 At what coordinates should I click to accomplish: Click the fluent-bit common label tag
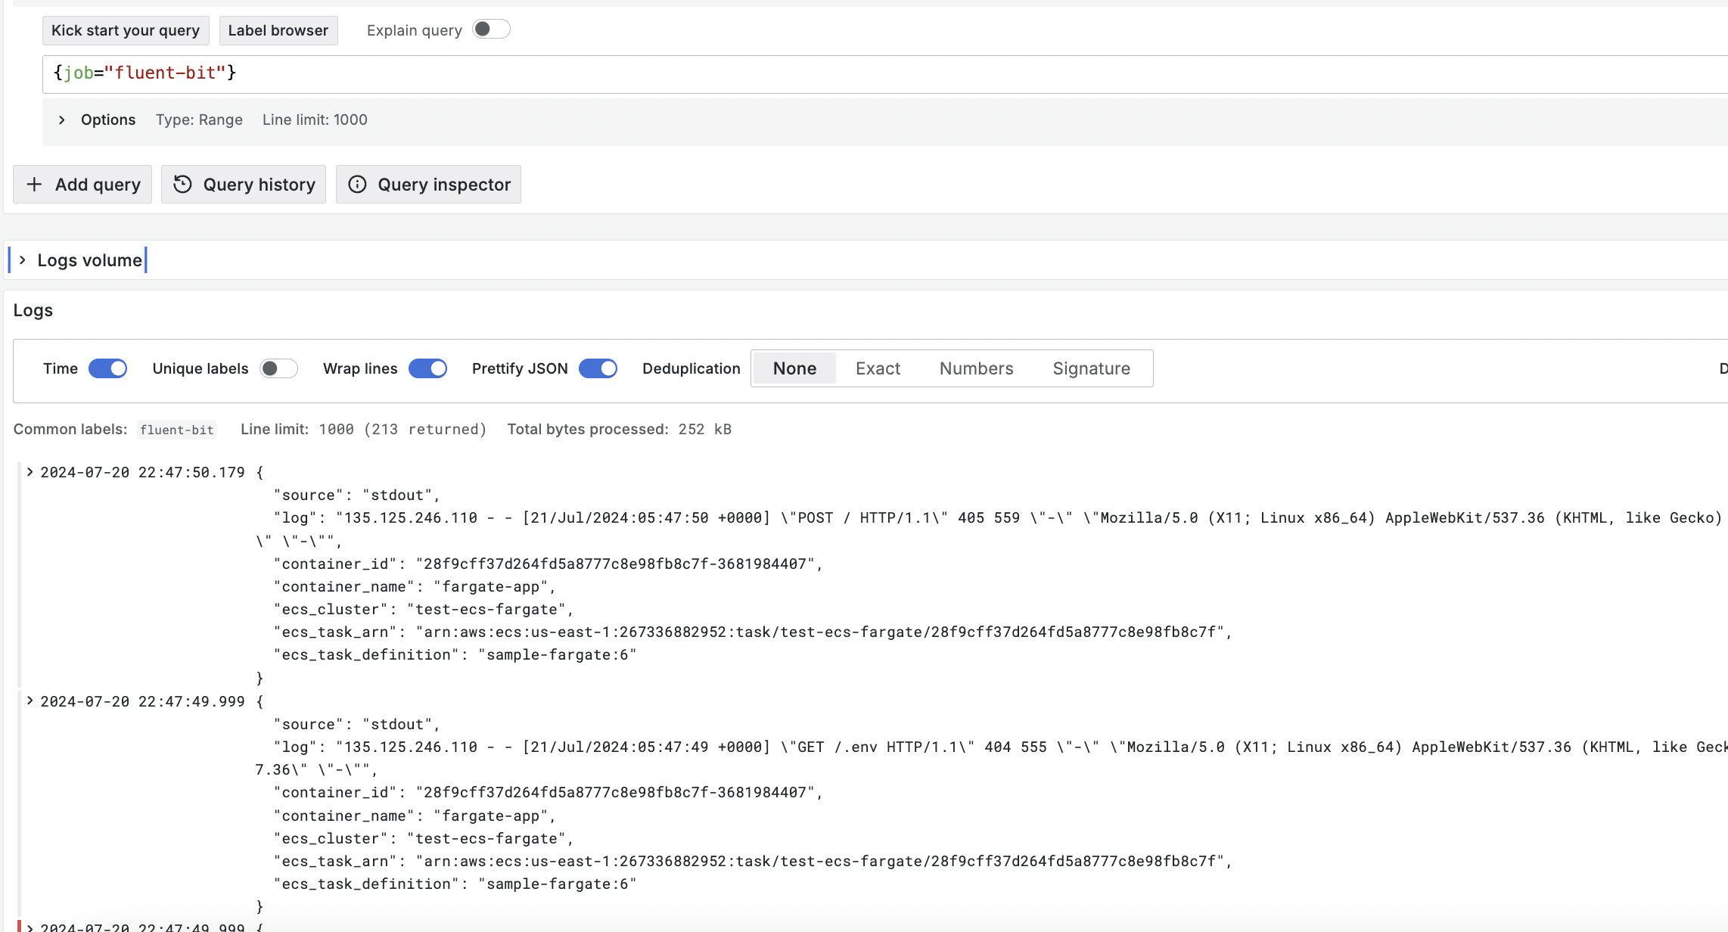point(177,430)
